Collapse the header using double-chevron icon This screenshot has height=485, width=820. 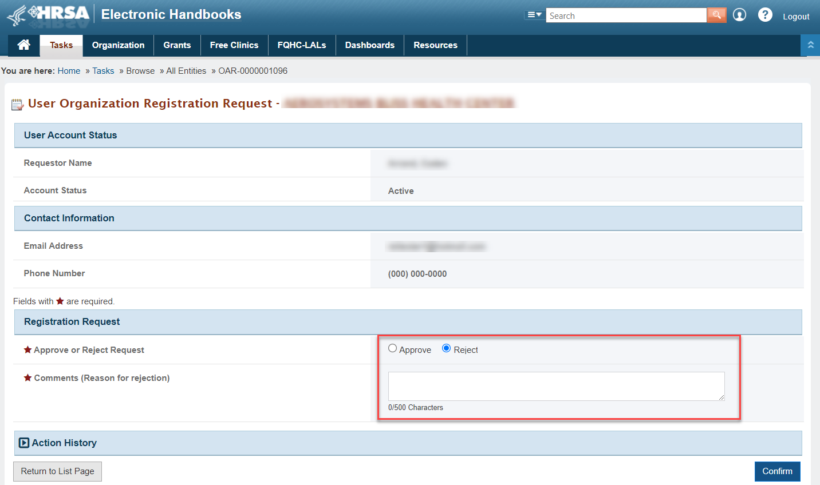point(810,45)
